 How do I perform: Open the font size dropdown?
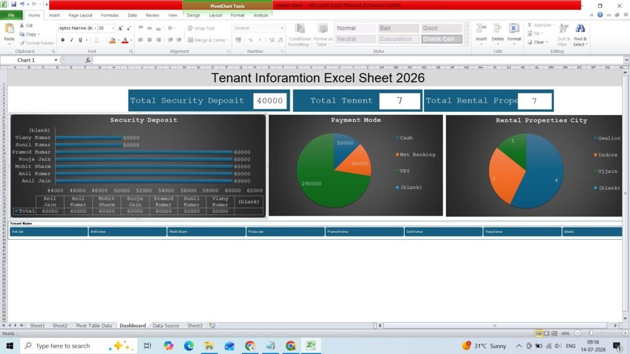tap(113, 28)
